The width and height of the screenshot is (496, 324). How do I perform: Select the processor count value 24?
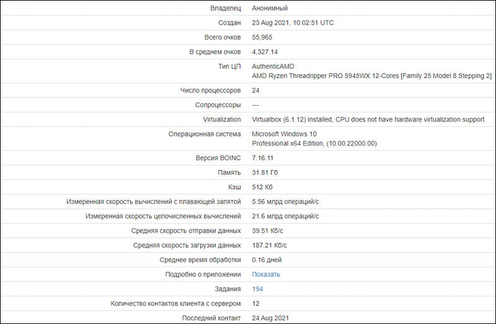tap(255, 90)
